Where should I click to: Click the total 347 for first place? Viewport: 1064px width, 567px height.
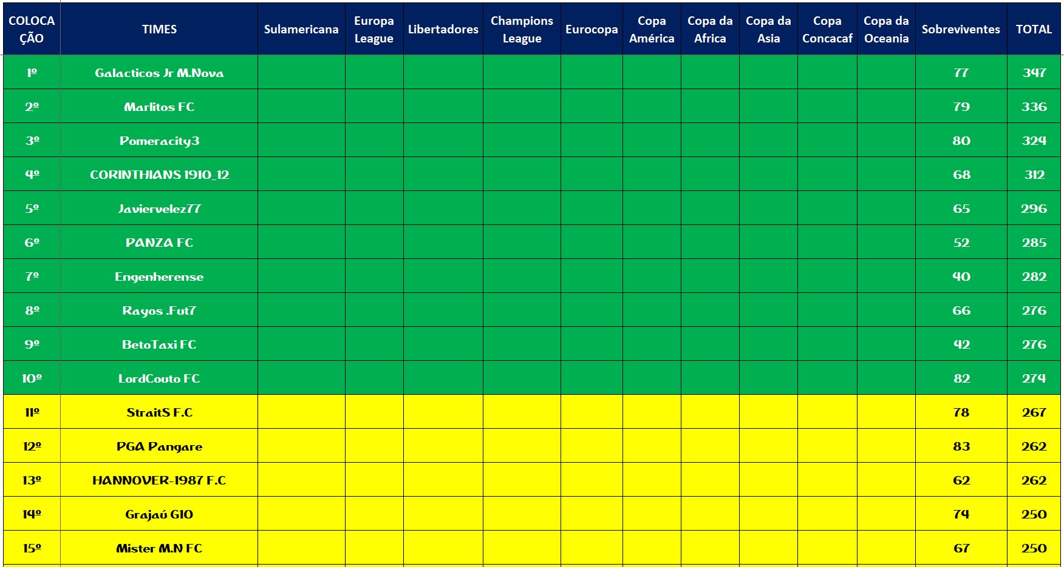click(x=1034, y=73)
